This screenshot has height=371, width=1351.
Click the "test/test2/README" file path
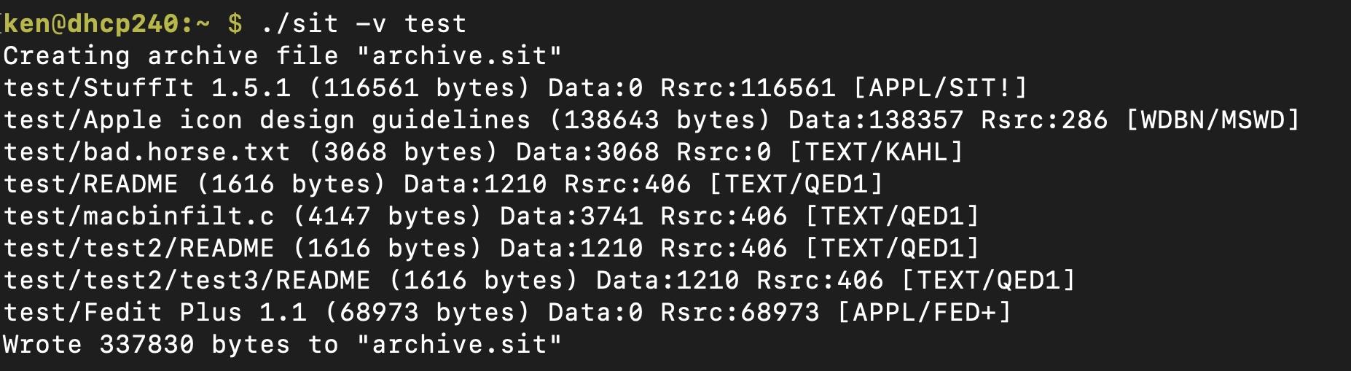point(139,249)
